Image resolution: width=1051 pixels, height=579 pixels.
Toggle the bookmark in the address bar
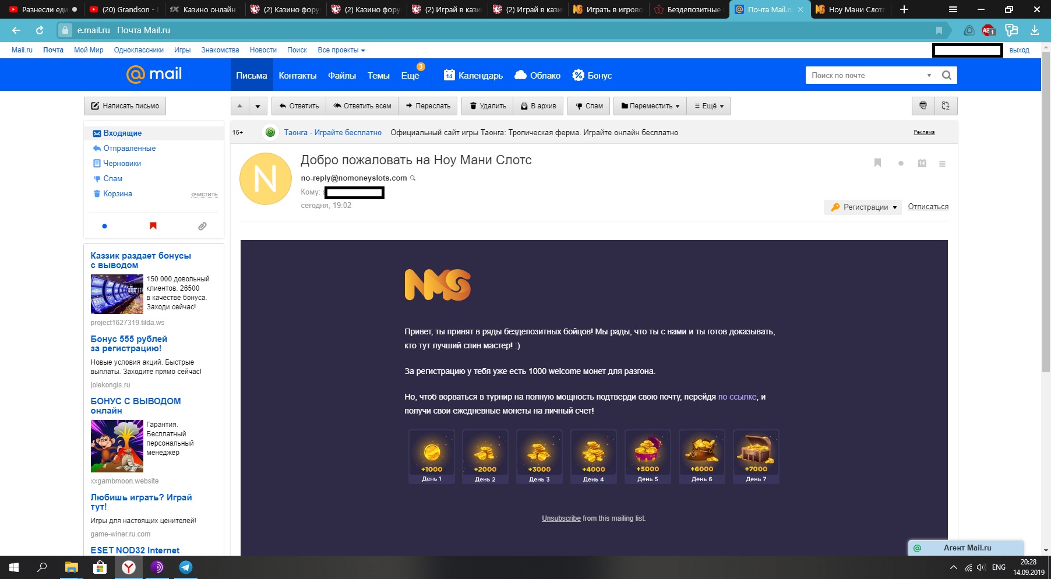939,30
